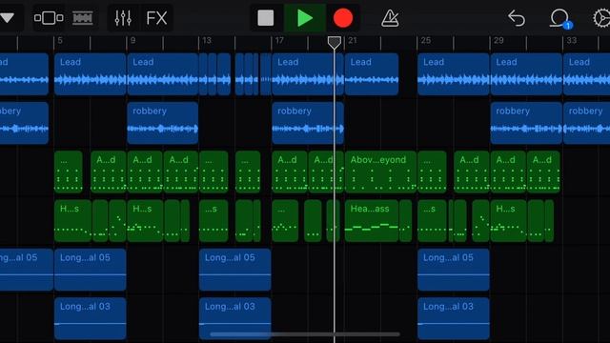
Task: Open the FX effects panel
Action: point(156,18)
